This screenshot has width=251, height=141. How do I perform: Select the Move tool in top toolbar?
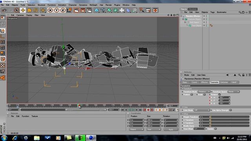[x=23, y=11]
